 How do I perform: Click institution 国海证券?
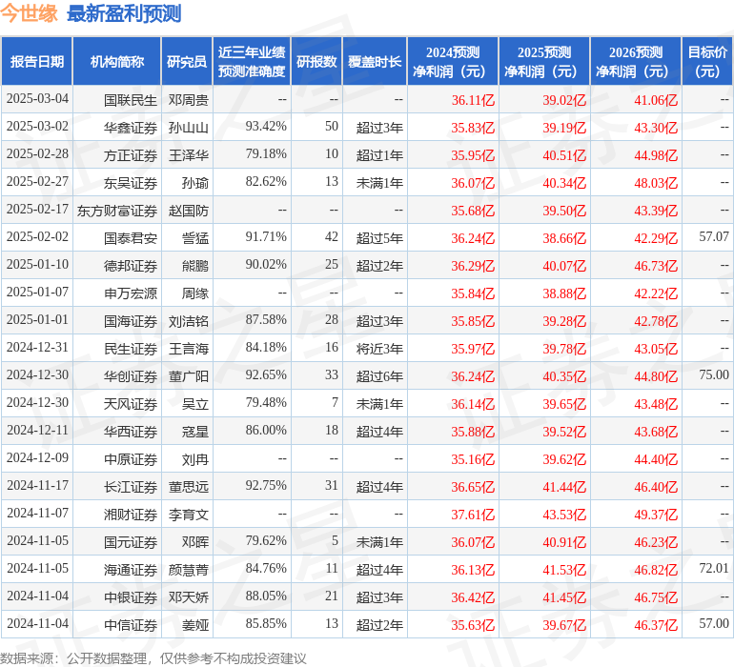131,321
